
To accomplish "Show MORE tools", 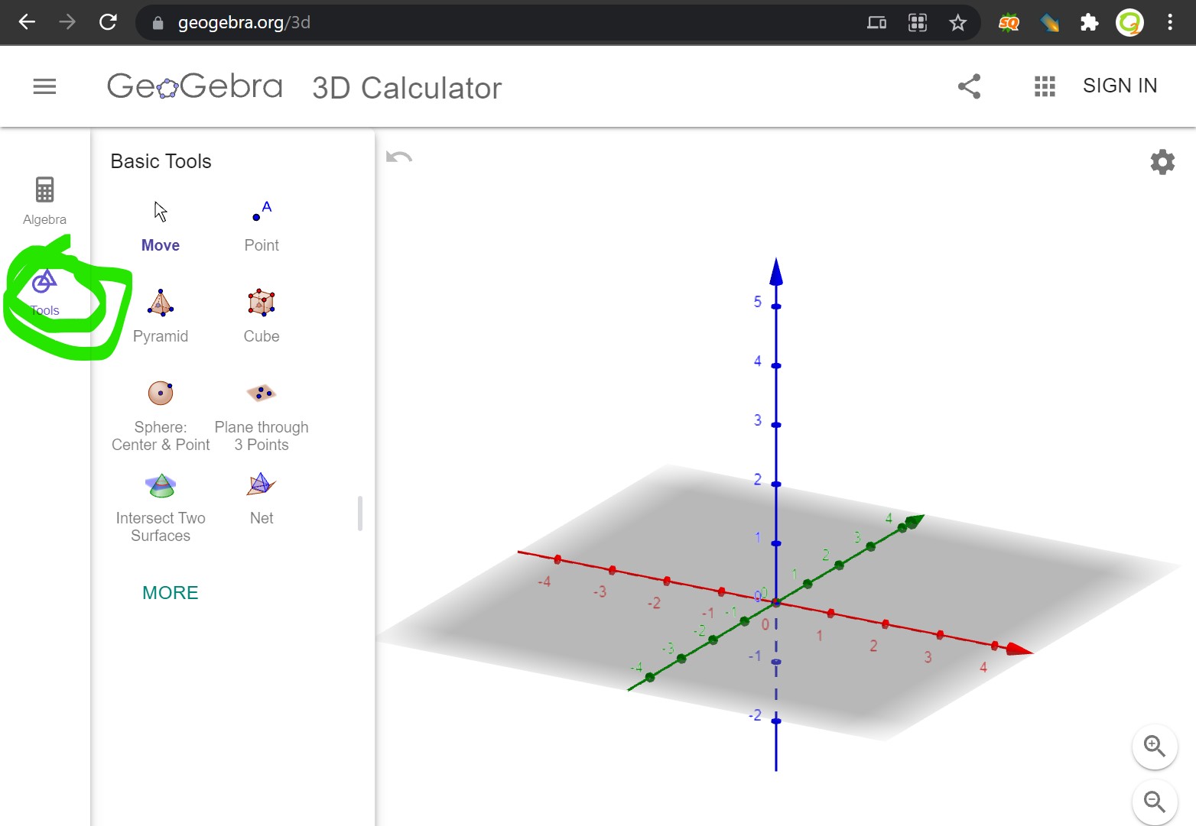I will [x=171, y=593].
